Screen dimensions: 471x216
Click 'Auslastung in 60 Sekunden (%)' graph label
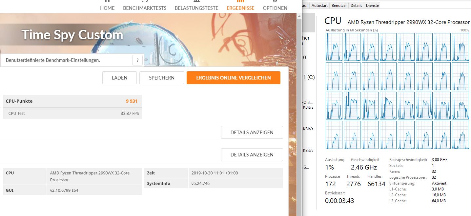point(352,30)
